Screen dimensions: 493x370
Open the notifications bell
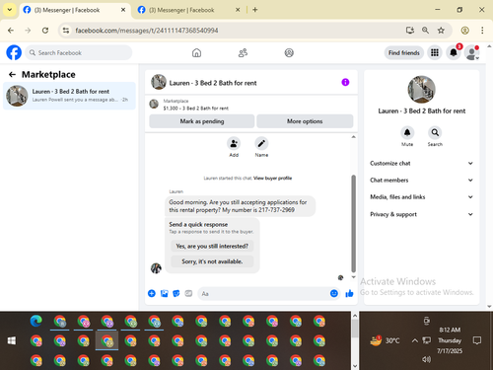point(454,52)
